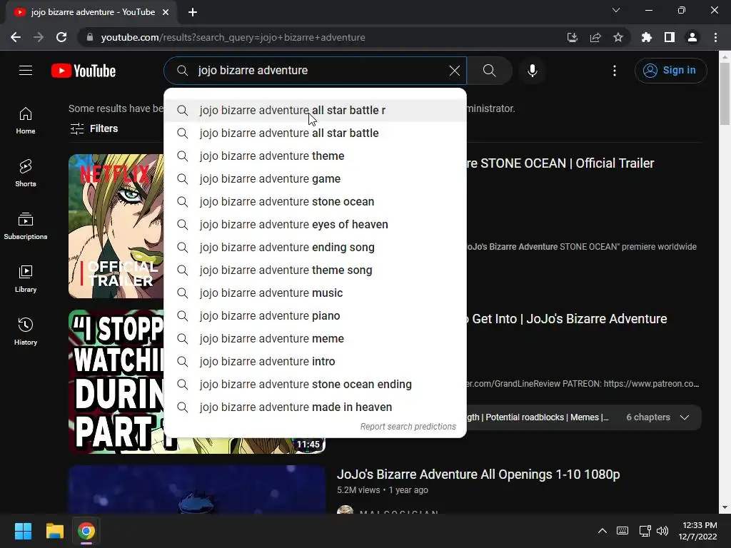Open Library in the sidebar
Screen dimensions: 731x548
tap(26, 279)
